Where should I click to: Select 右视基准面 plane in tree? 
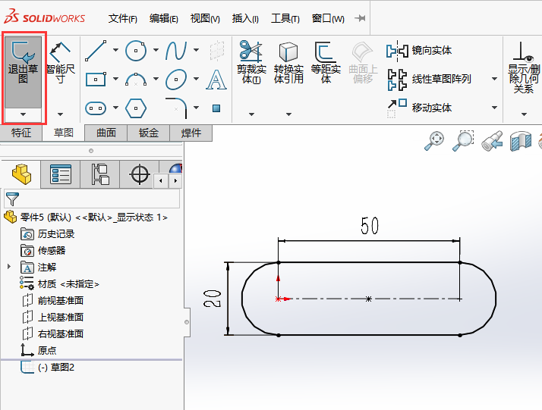pyautogui.click(x=52, y=333)
